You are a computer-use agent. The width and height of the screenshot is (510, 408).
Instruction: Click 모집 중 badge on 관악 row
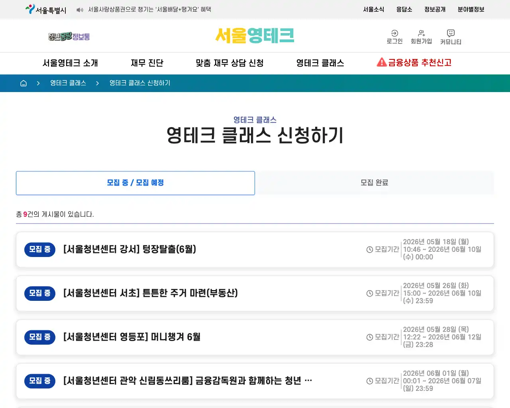click(40, 381)
